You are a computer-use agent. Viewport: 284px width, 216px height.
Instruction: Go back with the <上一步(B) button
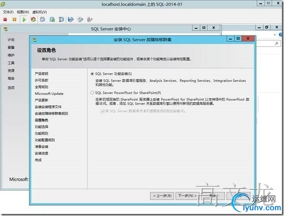tap(162, 196)
